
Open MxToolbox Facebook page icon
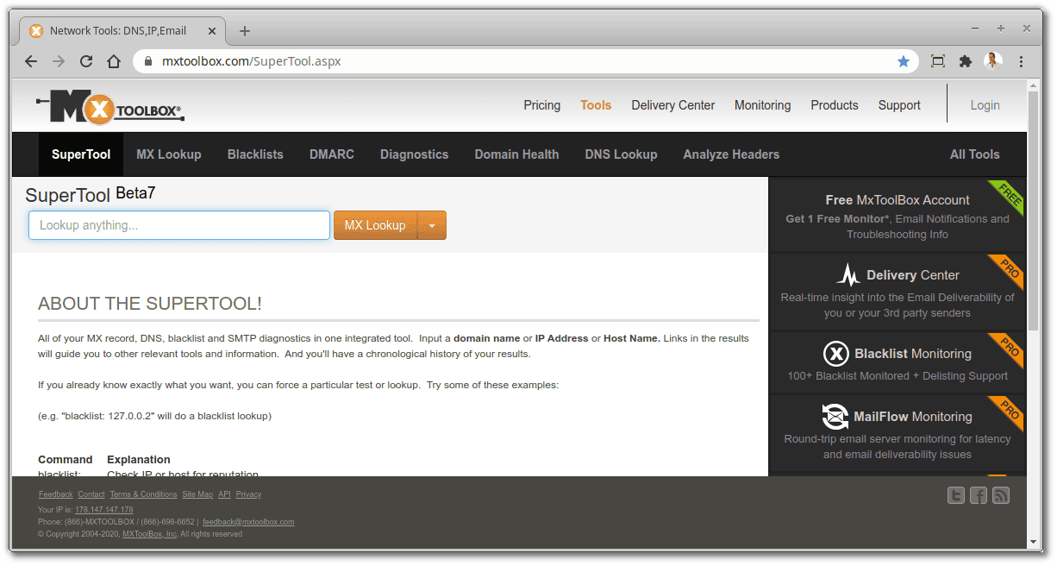979,495
